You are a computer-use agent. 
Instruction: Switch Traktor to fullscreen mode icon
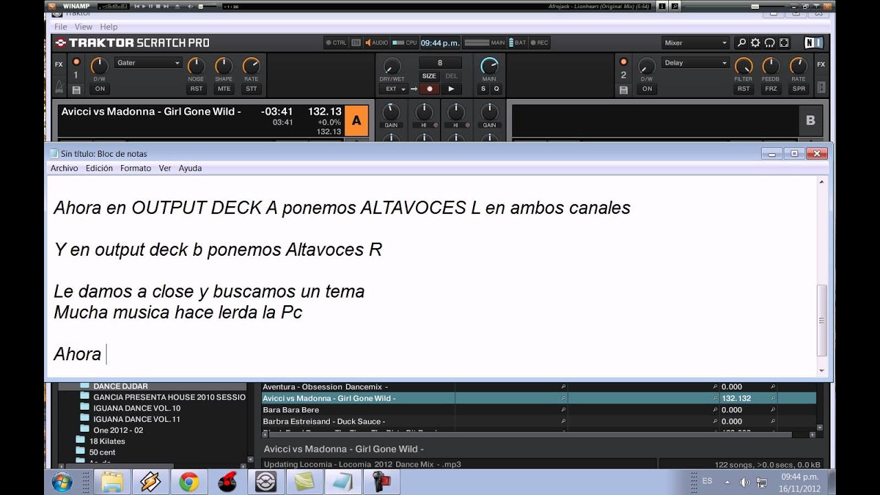click(x=784, y=43)
